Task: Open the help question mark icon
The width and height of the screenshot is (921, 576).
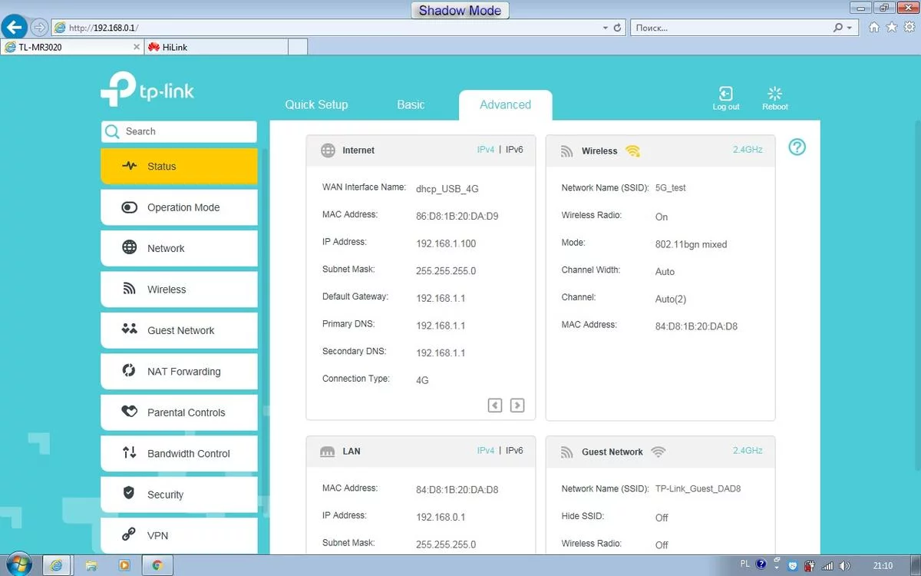Action: point(797,147)
